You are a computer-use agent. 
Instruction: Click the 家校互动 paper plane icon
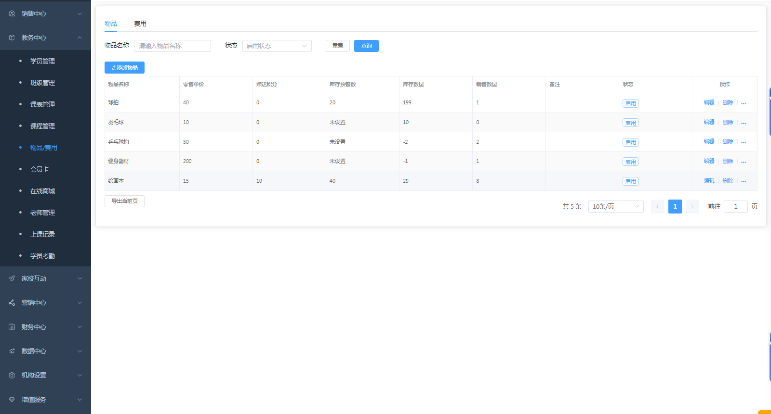[x=12, y=278]
